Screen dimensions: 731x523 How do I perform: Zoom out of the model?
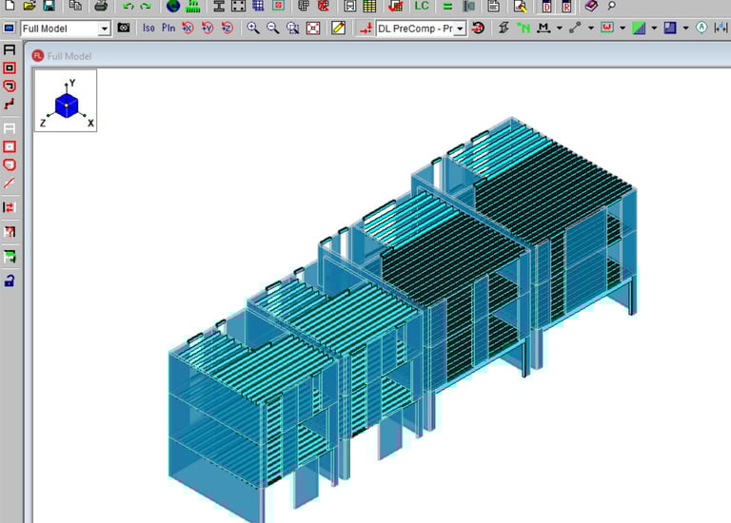pos(273,28)
